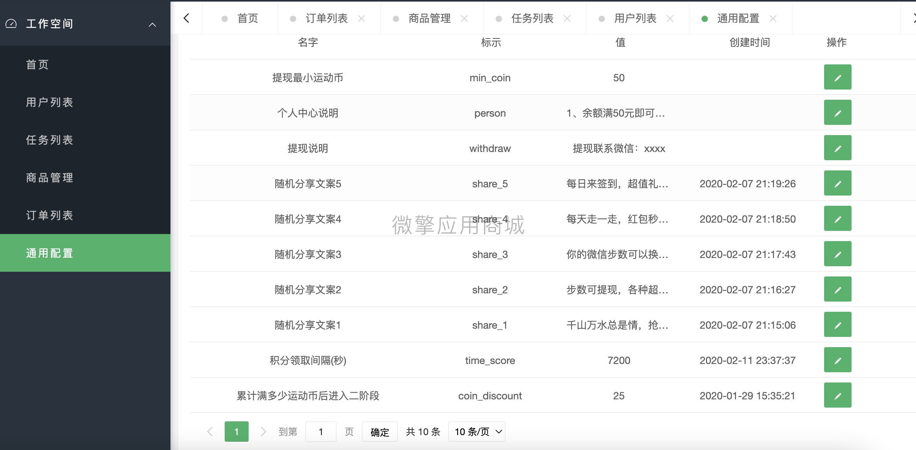The width and height of the screenshot is (916, 450).
Task: Edit the time_score row with pencil icon
Action: pyautogui.click(x=837, y=360)
